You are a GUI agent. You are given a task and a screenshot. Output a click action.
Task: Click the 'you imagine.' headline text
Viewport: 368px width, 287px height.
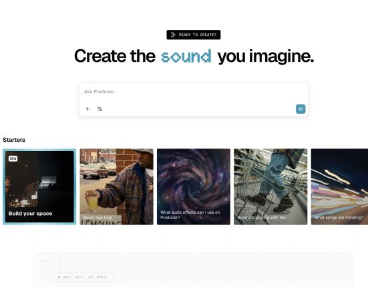click(266, 57)
